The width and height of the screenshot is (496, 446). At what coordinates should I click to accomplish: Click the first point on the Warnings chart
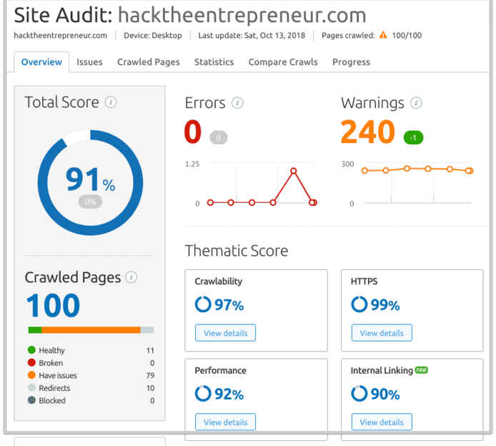click(x=364, y=170)
